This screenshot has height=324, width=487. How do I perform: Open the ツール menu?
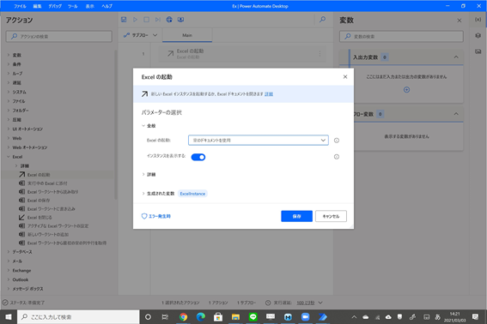point(73,6)
